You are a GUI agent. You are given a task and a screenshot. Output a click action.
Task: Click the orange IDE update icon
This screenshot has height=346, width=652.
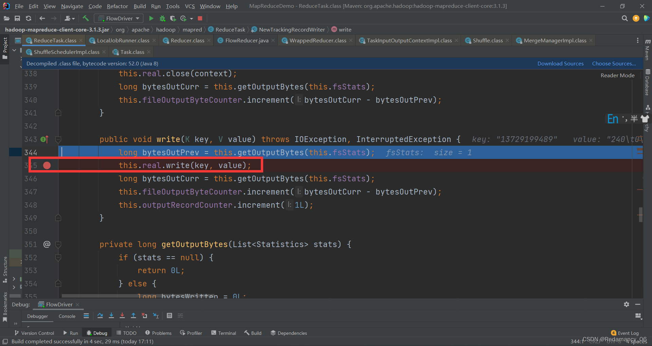coord(636,18)
